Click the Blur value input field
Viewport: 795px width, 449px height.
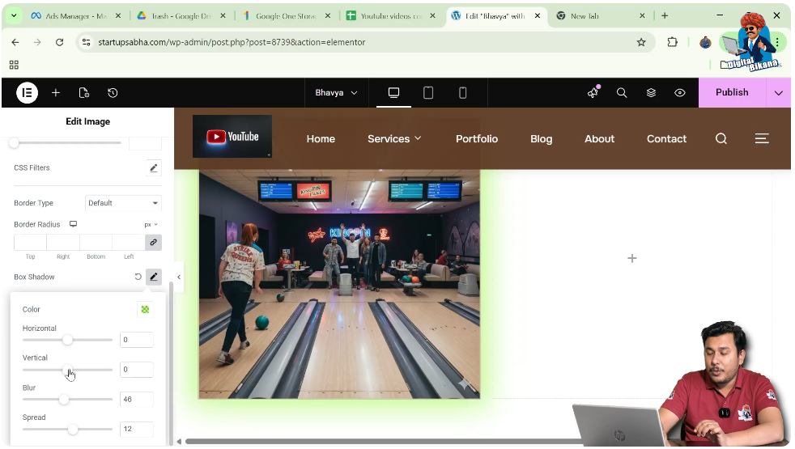pyautogui.click(x=136, y=400)
